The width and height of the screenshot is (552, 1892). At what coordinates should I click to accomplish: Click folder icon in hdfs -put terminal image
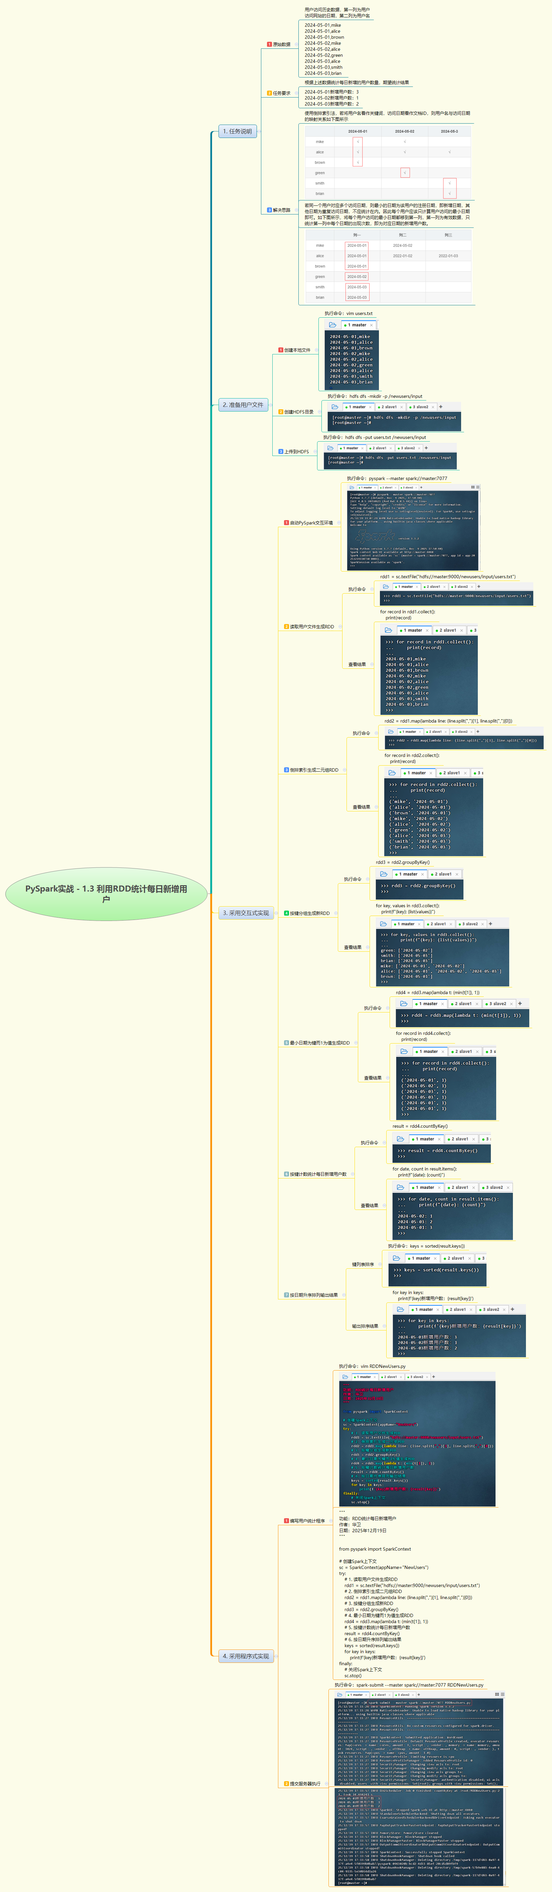tap(331, 447)
